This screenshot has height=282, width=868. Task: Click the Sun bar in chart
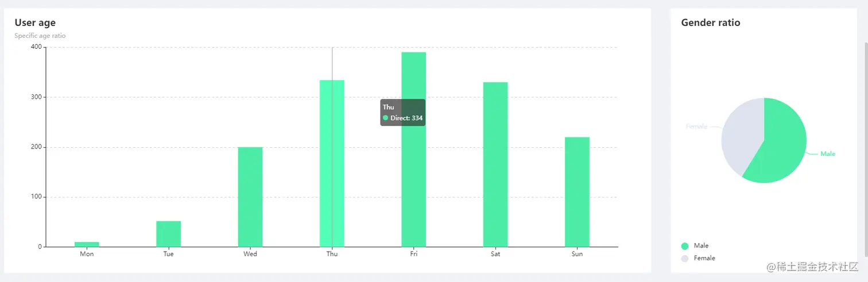tap(577, 192)
